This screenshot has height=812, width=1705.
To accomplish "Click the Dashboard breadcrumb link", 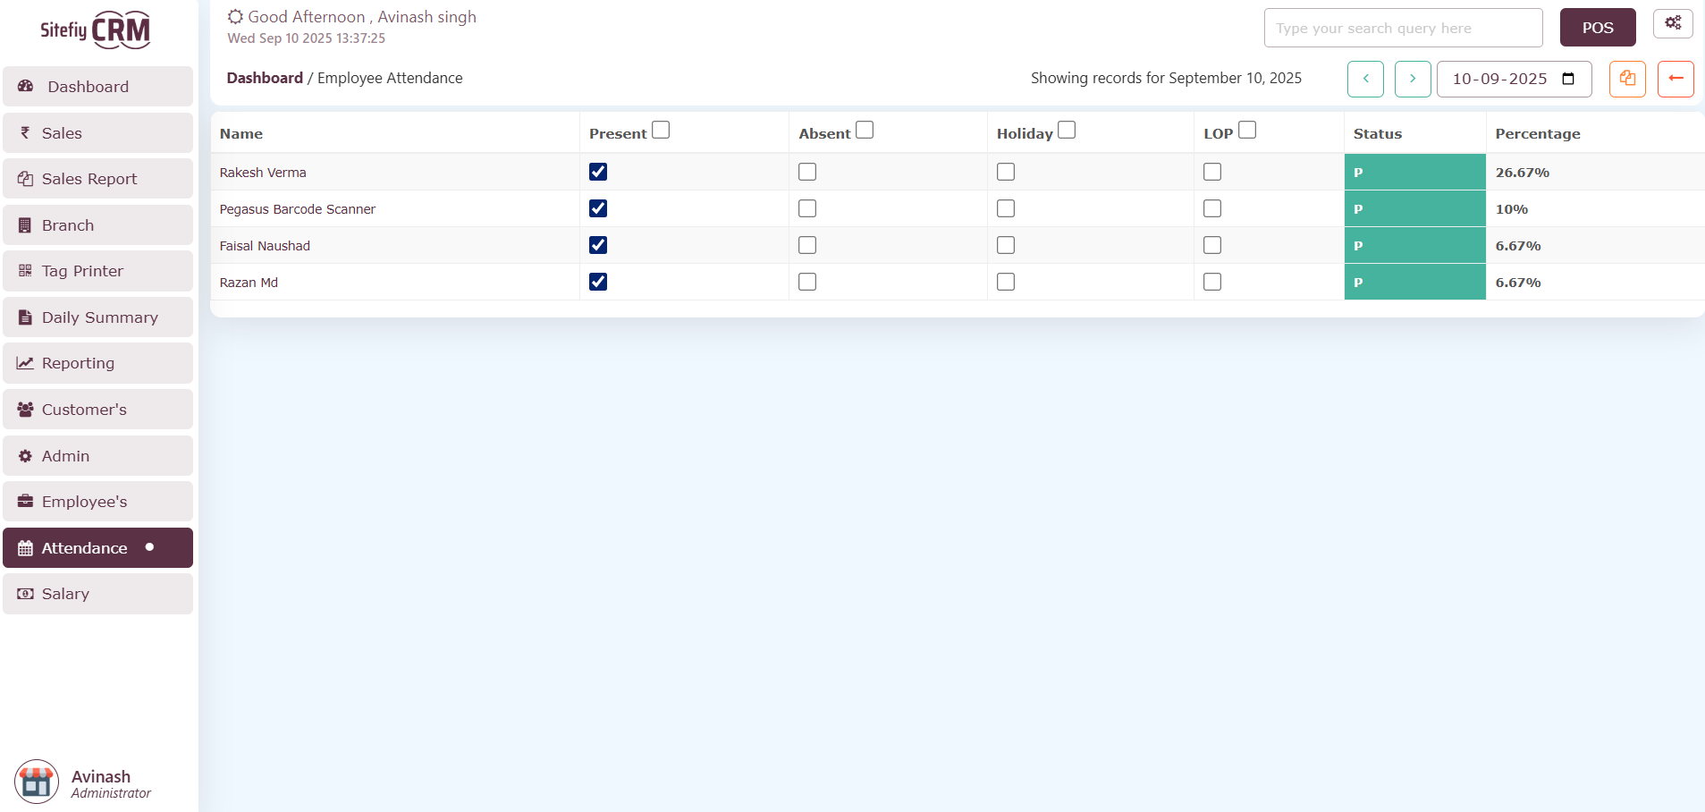I will [x=265, y=78].
